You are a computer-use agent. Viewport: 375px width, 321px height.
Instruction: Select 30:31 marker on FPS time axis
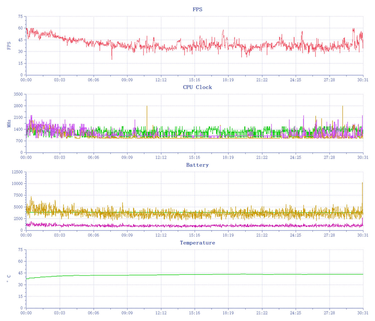pyautogui.click(x=363, y=80)
